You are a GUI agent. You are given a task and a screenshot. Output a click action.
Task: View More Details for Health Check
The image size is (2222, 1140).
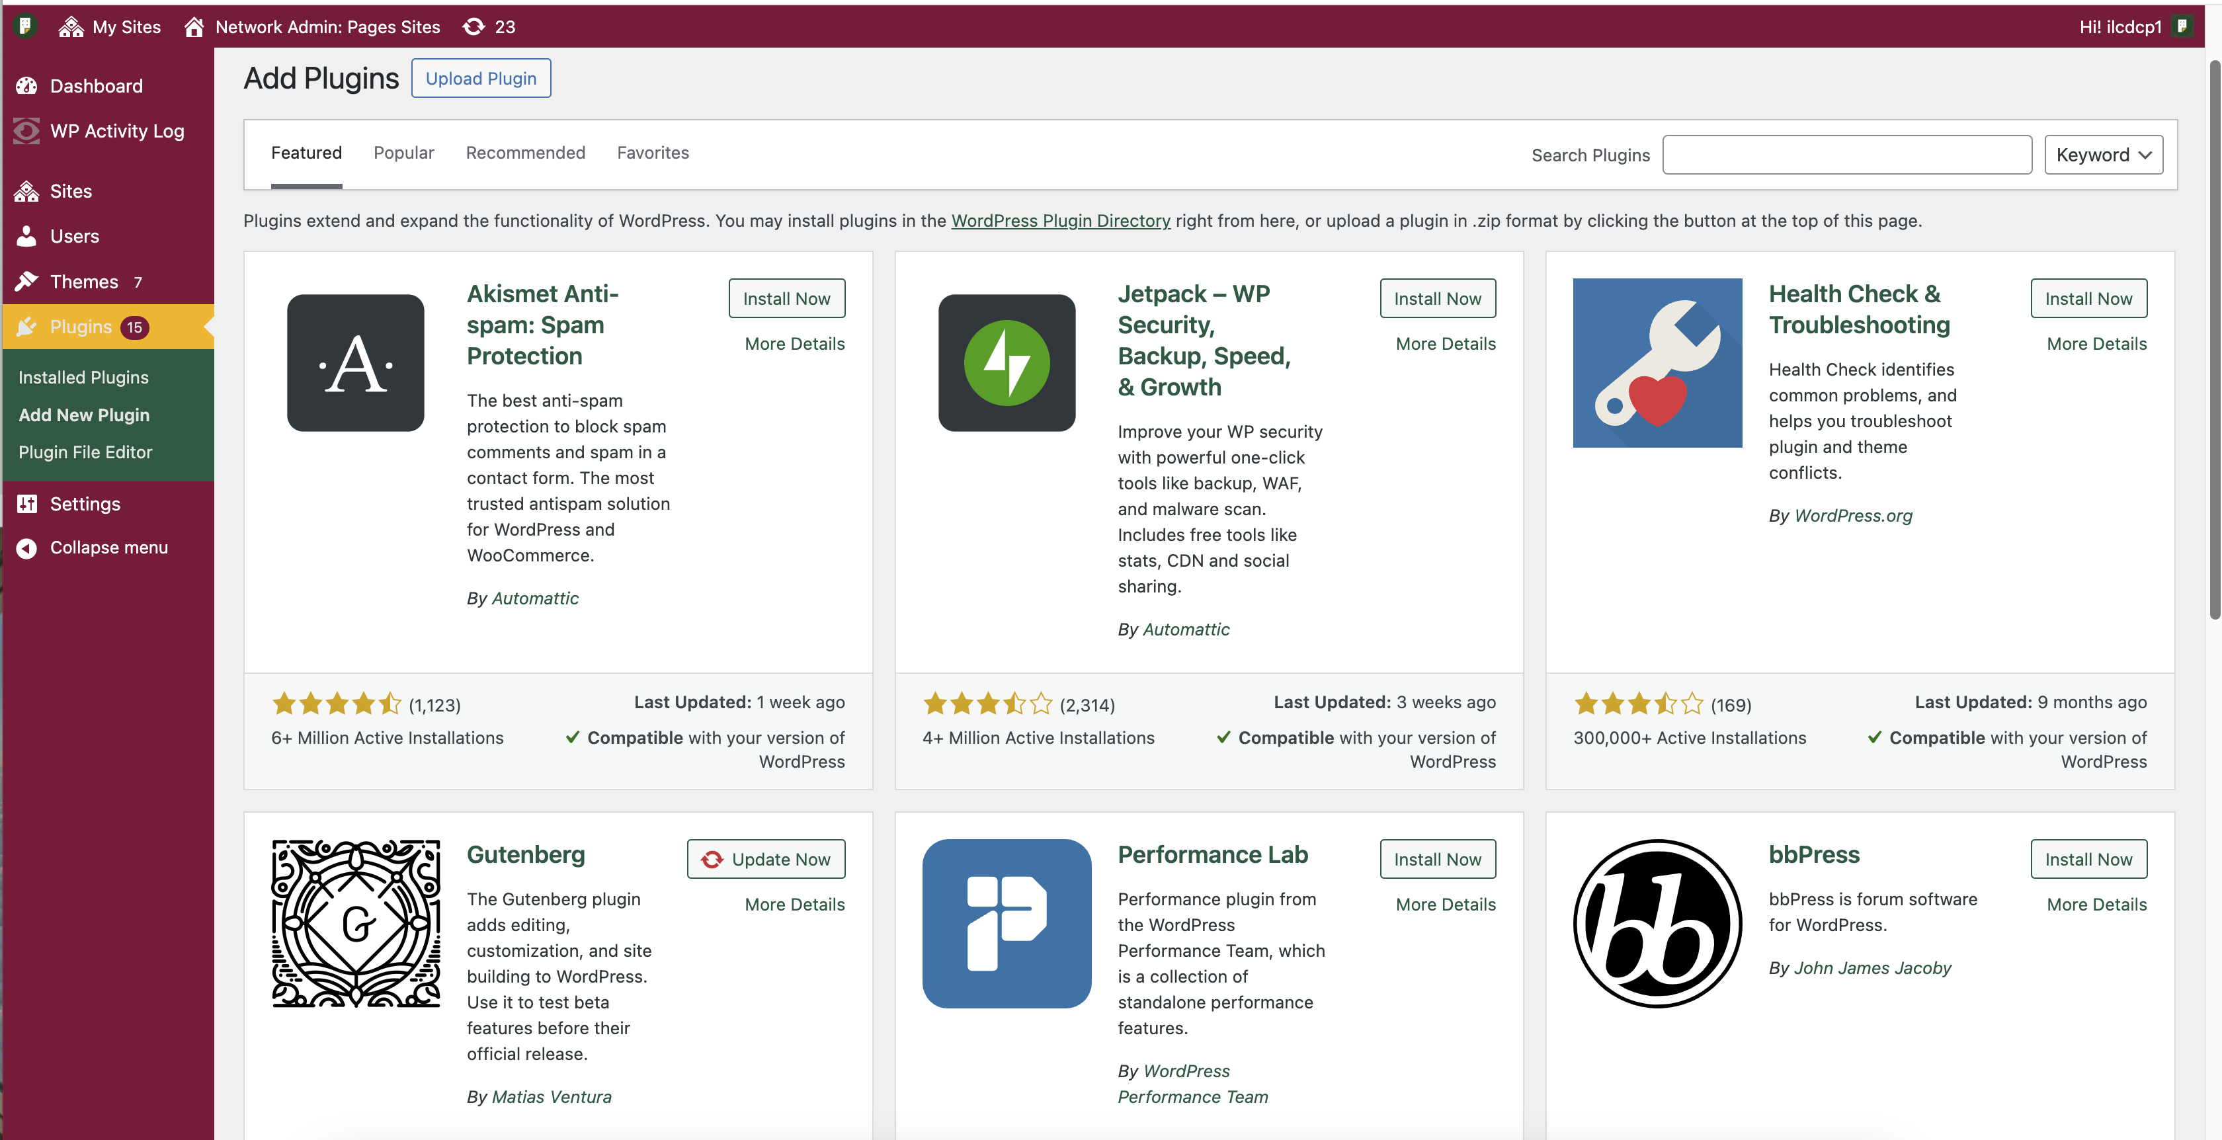point(2097,343)
